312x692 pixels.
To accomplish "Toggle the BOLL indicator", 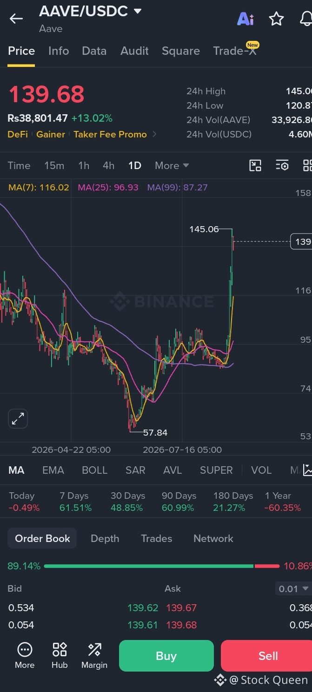I will 95,470.
